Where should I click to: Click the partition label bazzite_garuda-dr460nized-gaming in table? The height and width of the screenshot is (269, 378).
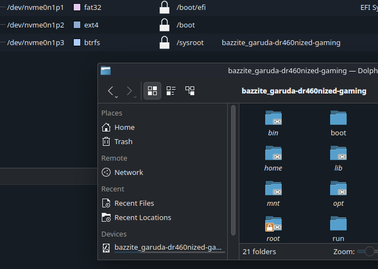(281, 43)
